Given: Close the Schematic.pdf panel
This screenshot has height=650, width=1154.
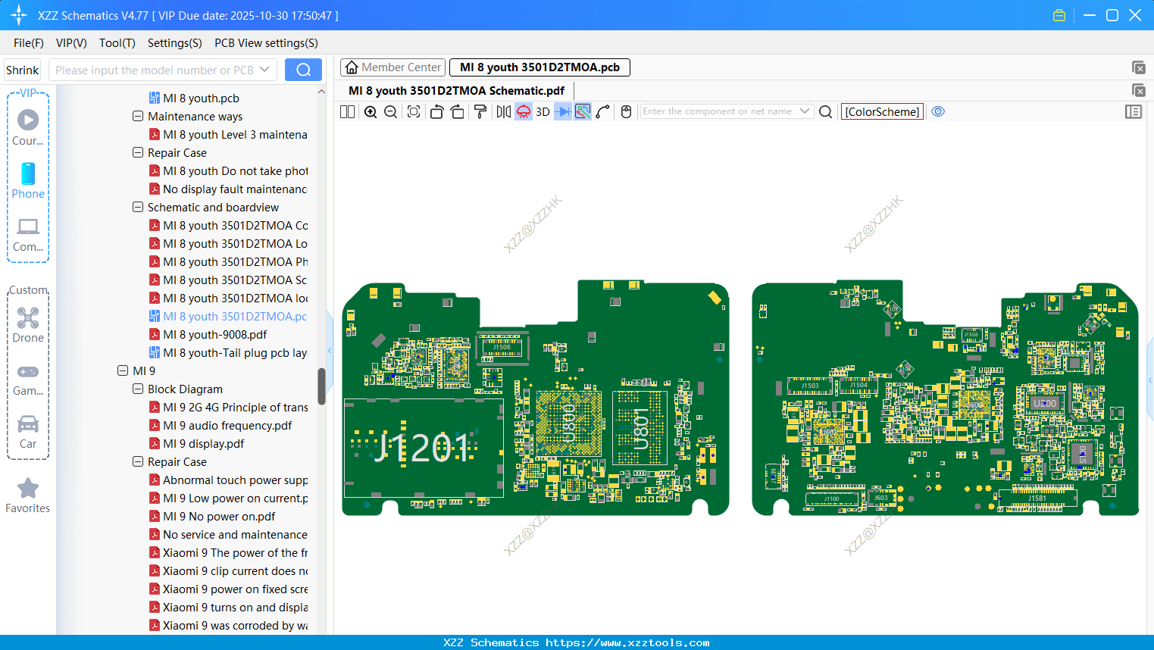Looking at the screenshot, I should [1138, 90].
